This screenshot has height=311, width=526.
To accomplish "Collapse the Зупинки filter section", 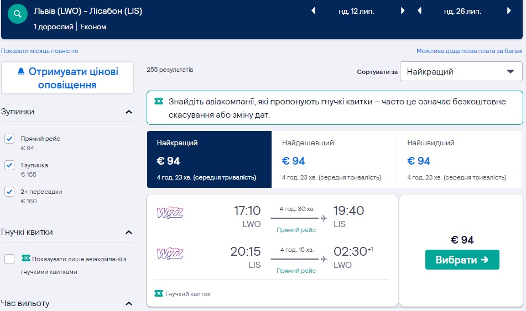I will (x=129, y=112).
